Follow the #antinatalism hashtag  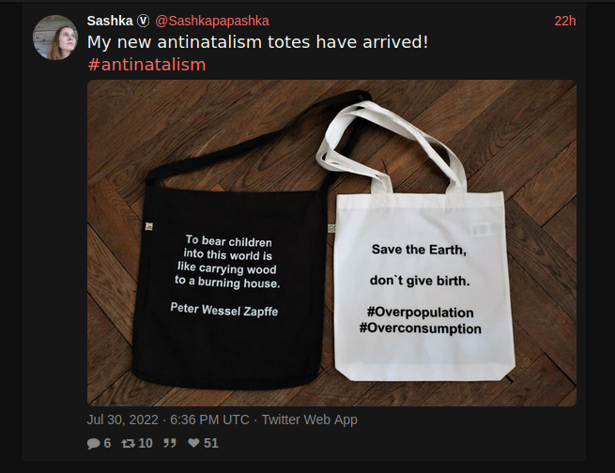[146, 65]
